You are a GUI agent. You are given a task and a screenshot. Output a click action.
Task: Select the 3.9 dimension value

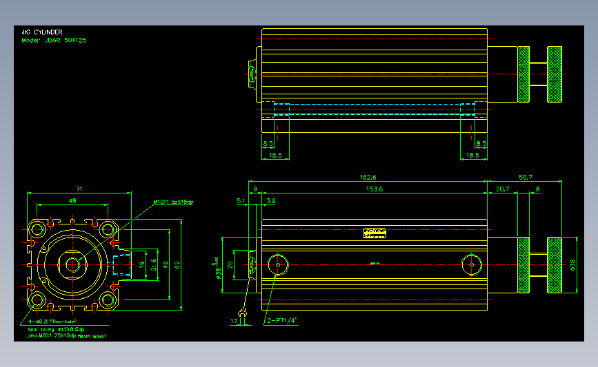coord(271,200)
